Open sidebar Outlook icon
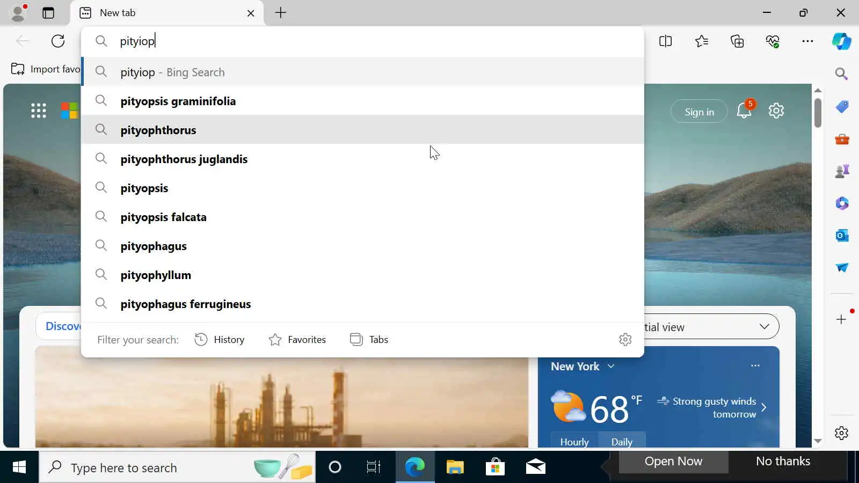 (842, 236)
